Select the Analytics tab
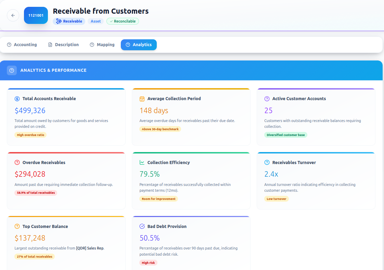The width and height of the screenshot is (384, 270). [139, 45]
